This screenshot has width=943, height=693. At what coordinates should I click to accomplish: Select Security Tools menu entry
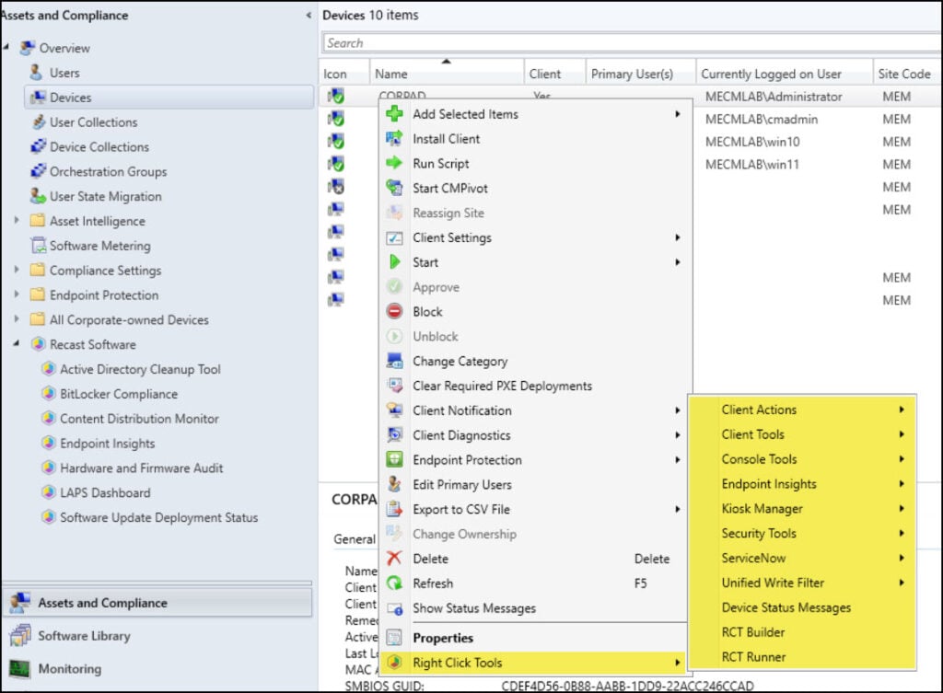[x=802, y=533]
